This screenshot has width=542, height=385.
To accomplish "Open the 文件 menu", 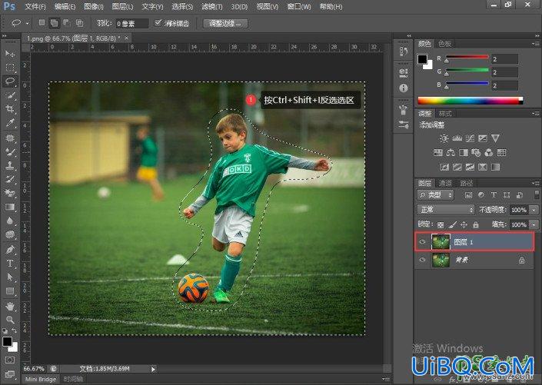I will click(x=35, y=7).
